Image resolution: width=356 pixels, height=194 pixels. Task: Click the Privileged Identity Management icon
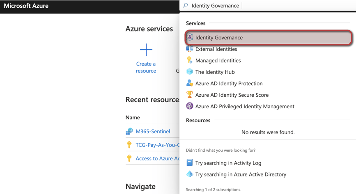[x=190, y=106]
